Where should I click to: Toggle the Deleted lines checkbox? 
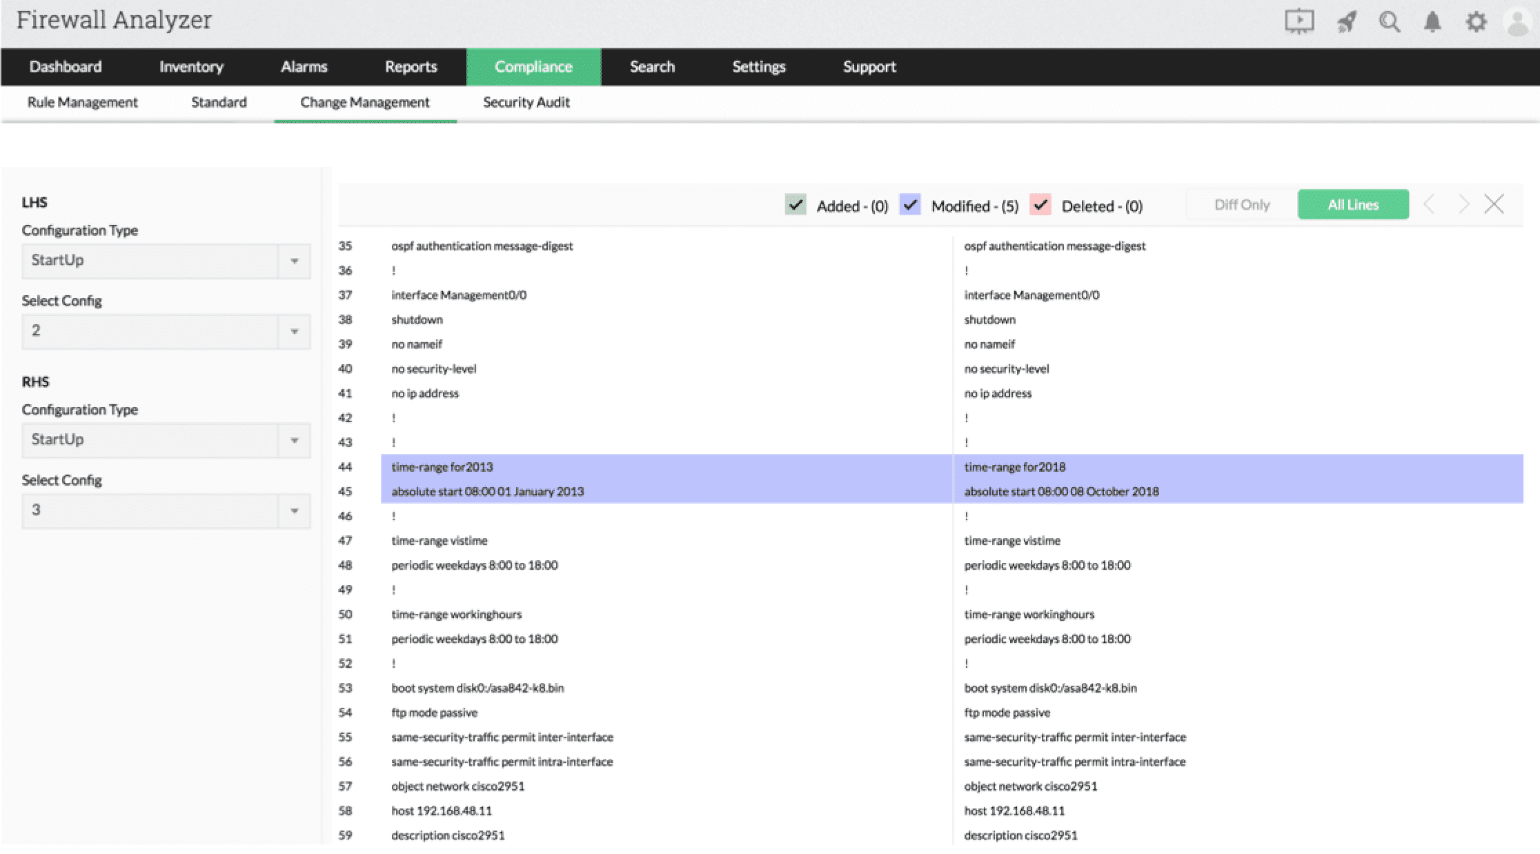click(1040, 205)
